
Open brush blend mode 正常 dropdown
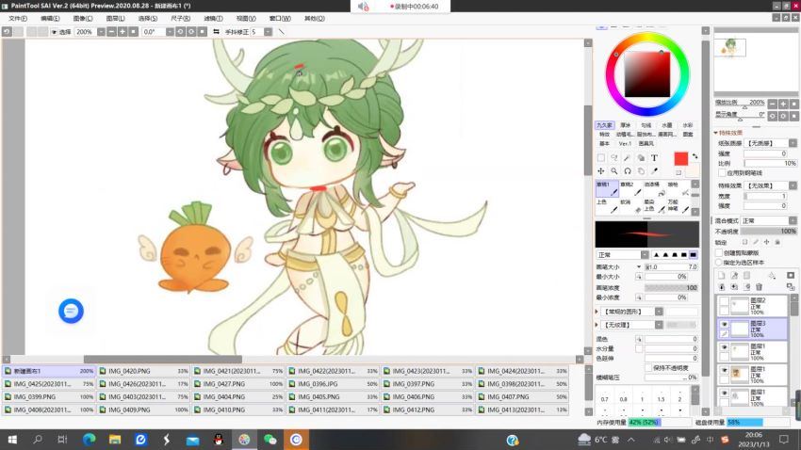[x=623, y=254]
